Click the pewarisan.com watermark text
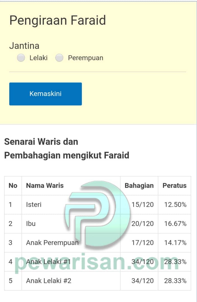The width and height of the screenshot is (197, 302). coord(97,262)
